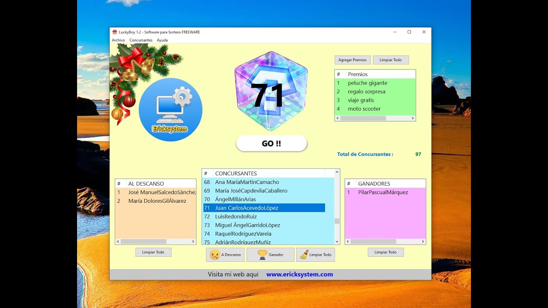Viewport: 548px width, 308px height.
Task: Select contestant Juan CarlosAcevedoLópez
Action: (x=264, y=208)
